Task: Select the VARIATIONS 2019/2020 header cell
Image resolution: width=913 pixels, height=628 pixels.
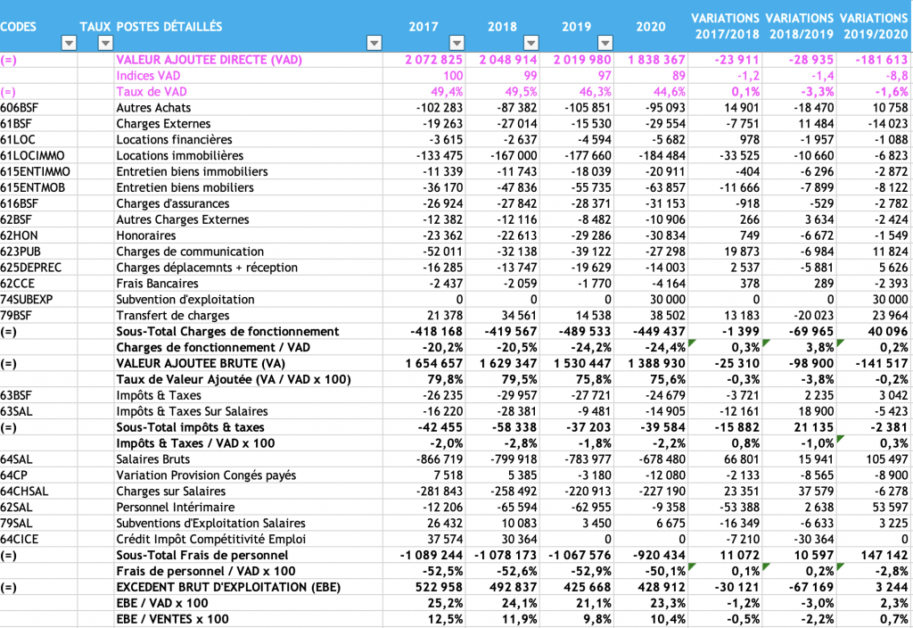Action: click(873, 27)
